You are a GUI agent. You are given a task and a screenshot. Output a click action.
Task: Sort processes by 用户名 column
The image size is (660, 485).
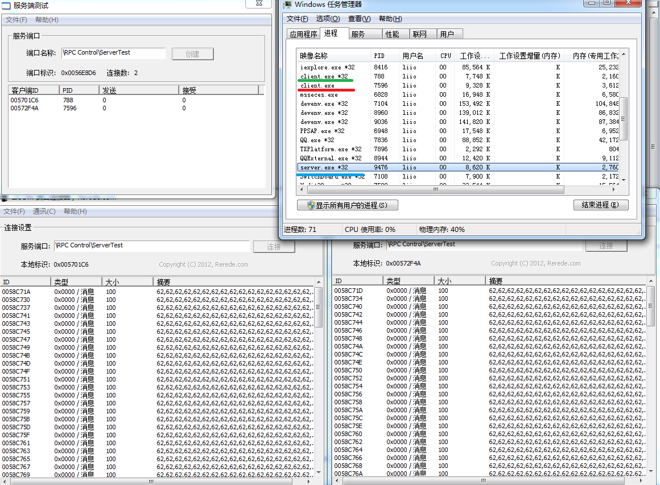pos(416,56)
